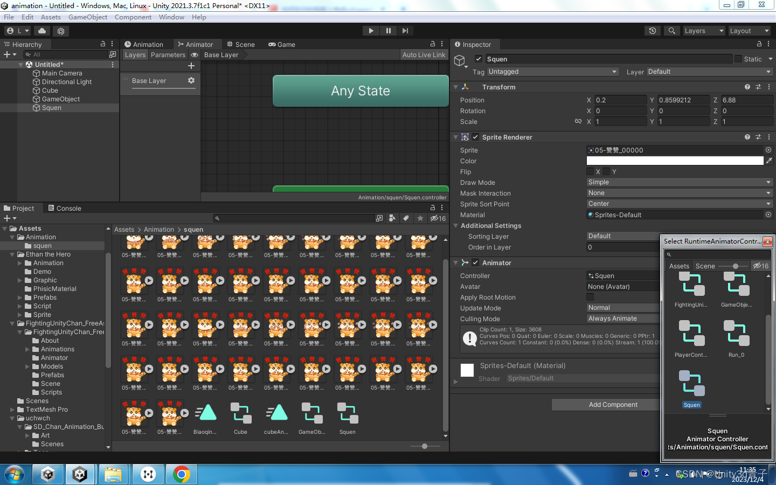Open Undo History icon
Screen dimensions: 776x485
(652, 31)
